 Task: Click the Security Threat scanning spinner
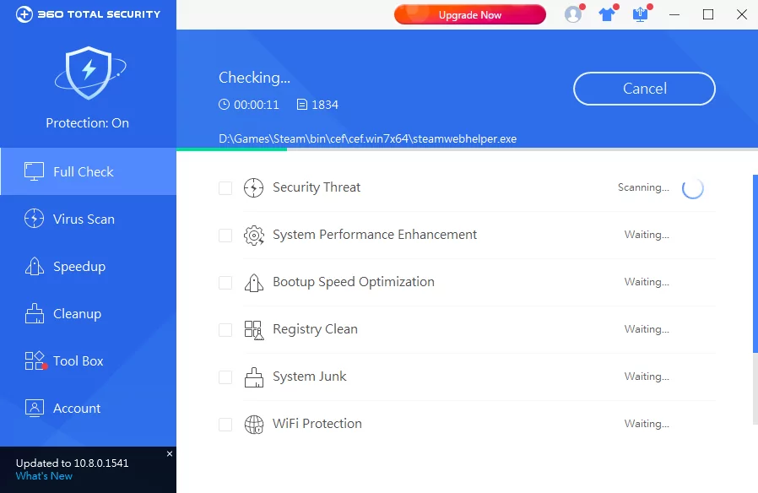pos(693,187)
